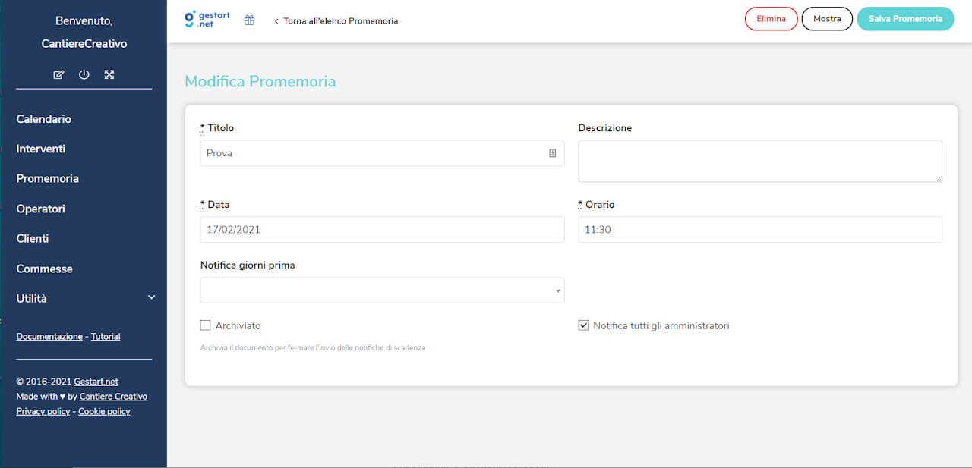972x468 pixels.
Task: Collapse the Utilità section chevron
Action: (151, 297)
